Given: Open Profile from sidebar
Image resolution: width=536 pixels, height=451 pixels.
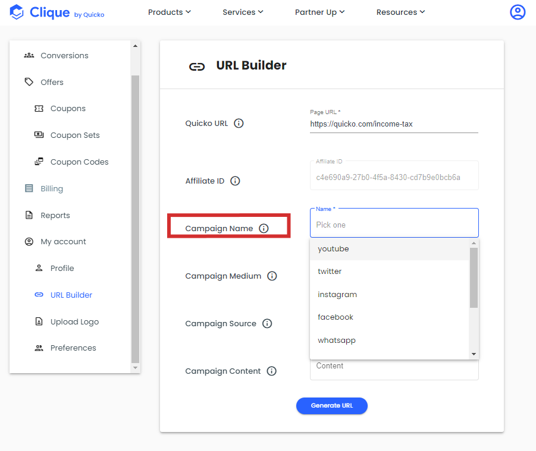Looking at the screenshot, I should [x=62, y=269].
